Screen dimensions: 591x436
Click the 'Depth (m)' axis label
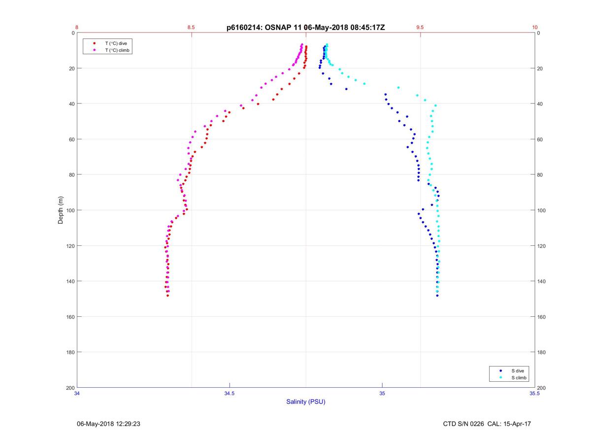(x=61, y=210)
